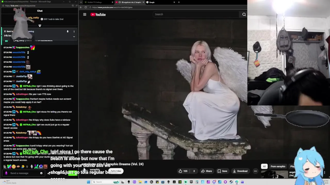Reload the YouTube page
The height and width of the screenshot is (185, 330).
[86, 7]
